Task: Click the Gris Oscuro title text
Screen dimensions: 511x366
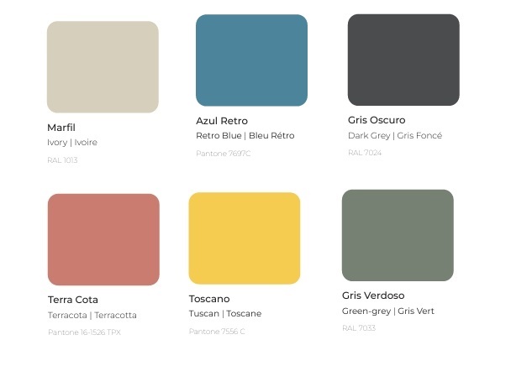Action: (377, 120)
